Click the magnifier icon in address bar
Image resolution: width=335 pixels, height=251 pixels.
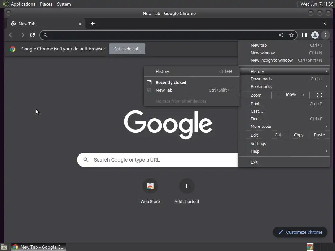[45, 35]
